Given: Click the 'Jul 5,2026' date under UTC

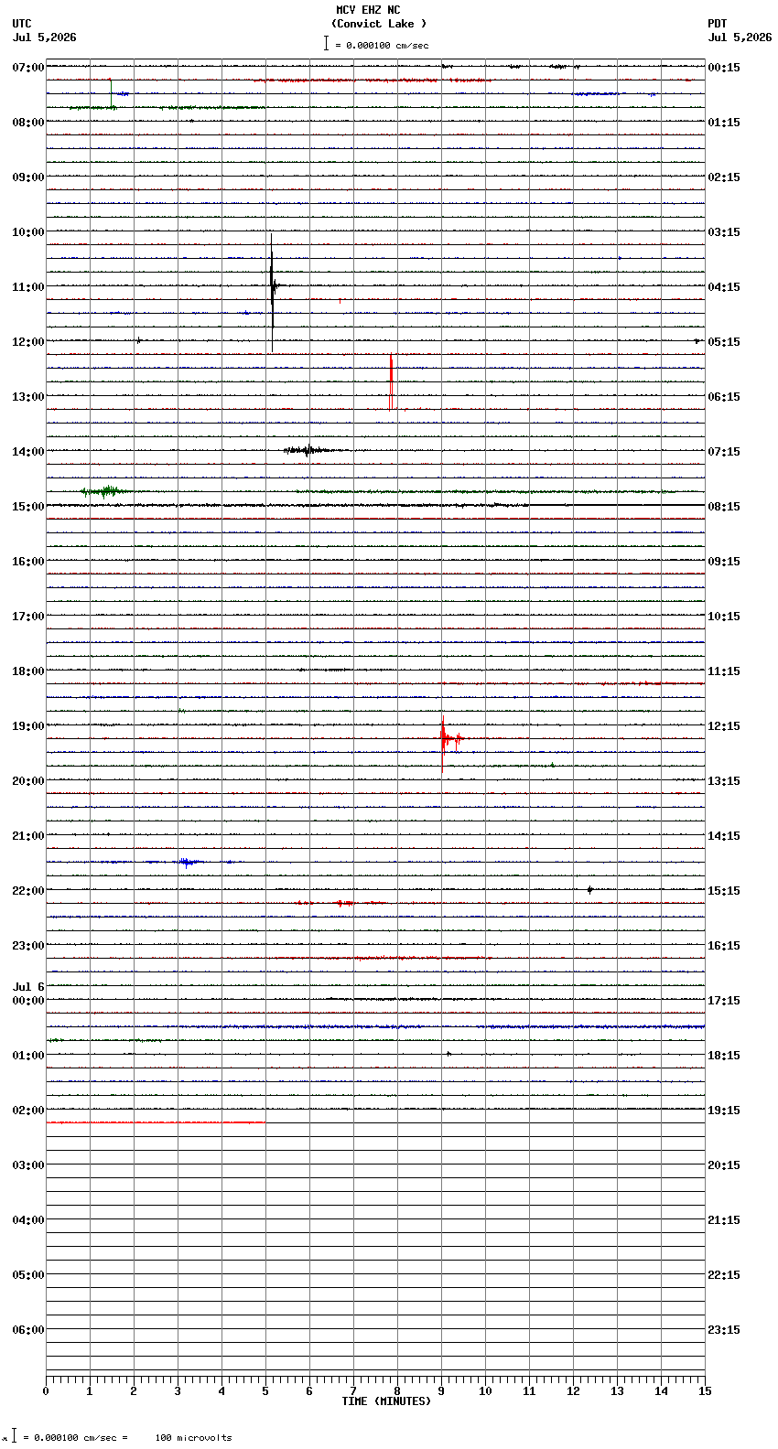Looking at the screenshot, I should pyautogui.click(x=45, y=38).
